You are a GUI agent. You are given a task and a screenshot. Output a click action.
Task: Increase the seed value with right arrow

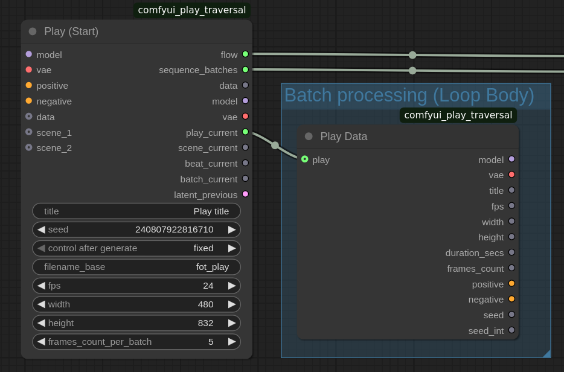click(x=232, y=229)
